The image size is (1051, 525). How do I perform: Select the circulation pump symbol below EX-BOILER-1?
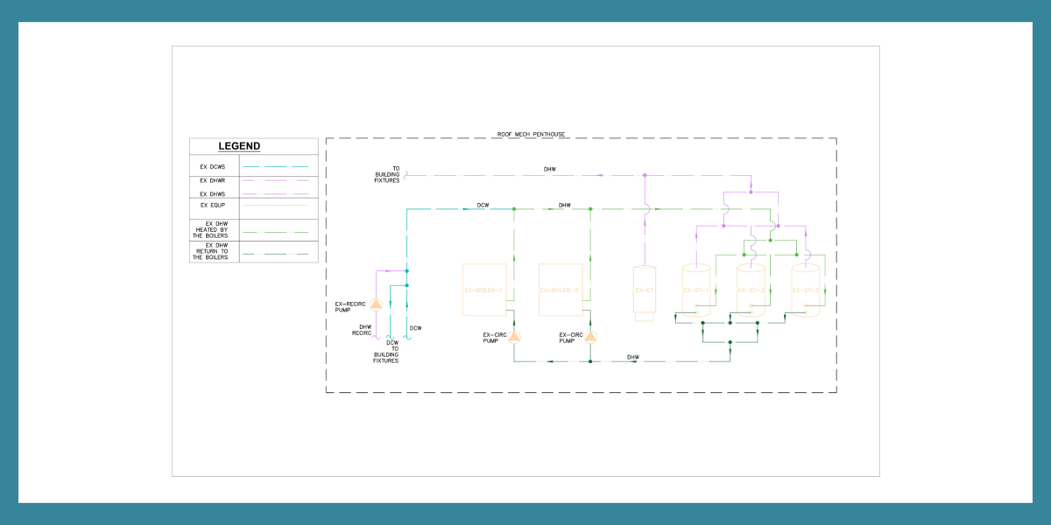(x=514, y=336)
